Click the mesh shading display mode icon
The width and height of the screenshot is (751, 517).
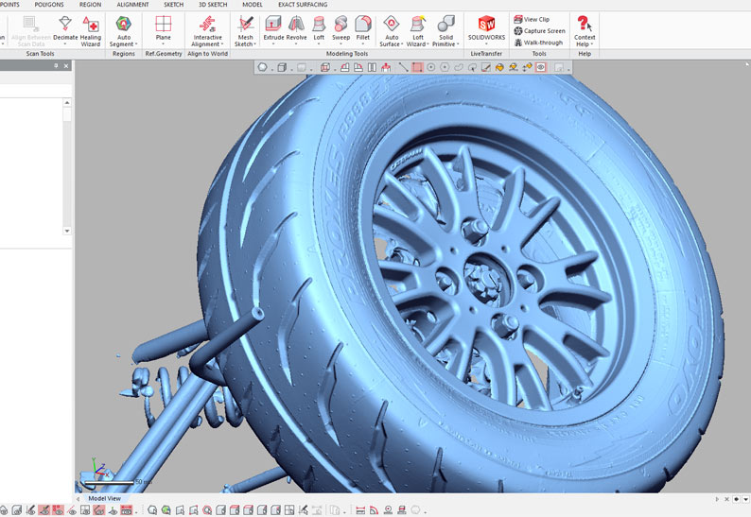262,67
